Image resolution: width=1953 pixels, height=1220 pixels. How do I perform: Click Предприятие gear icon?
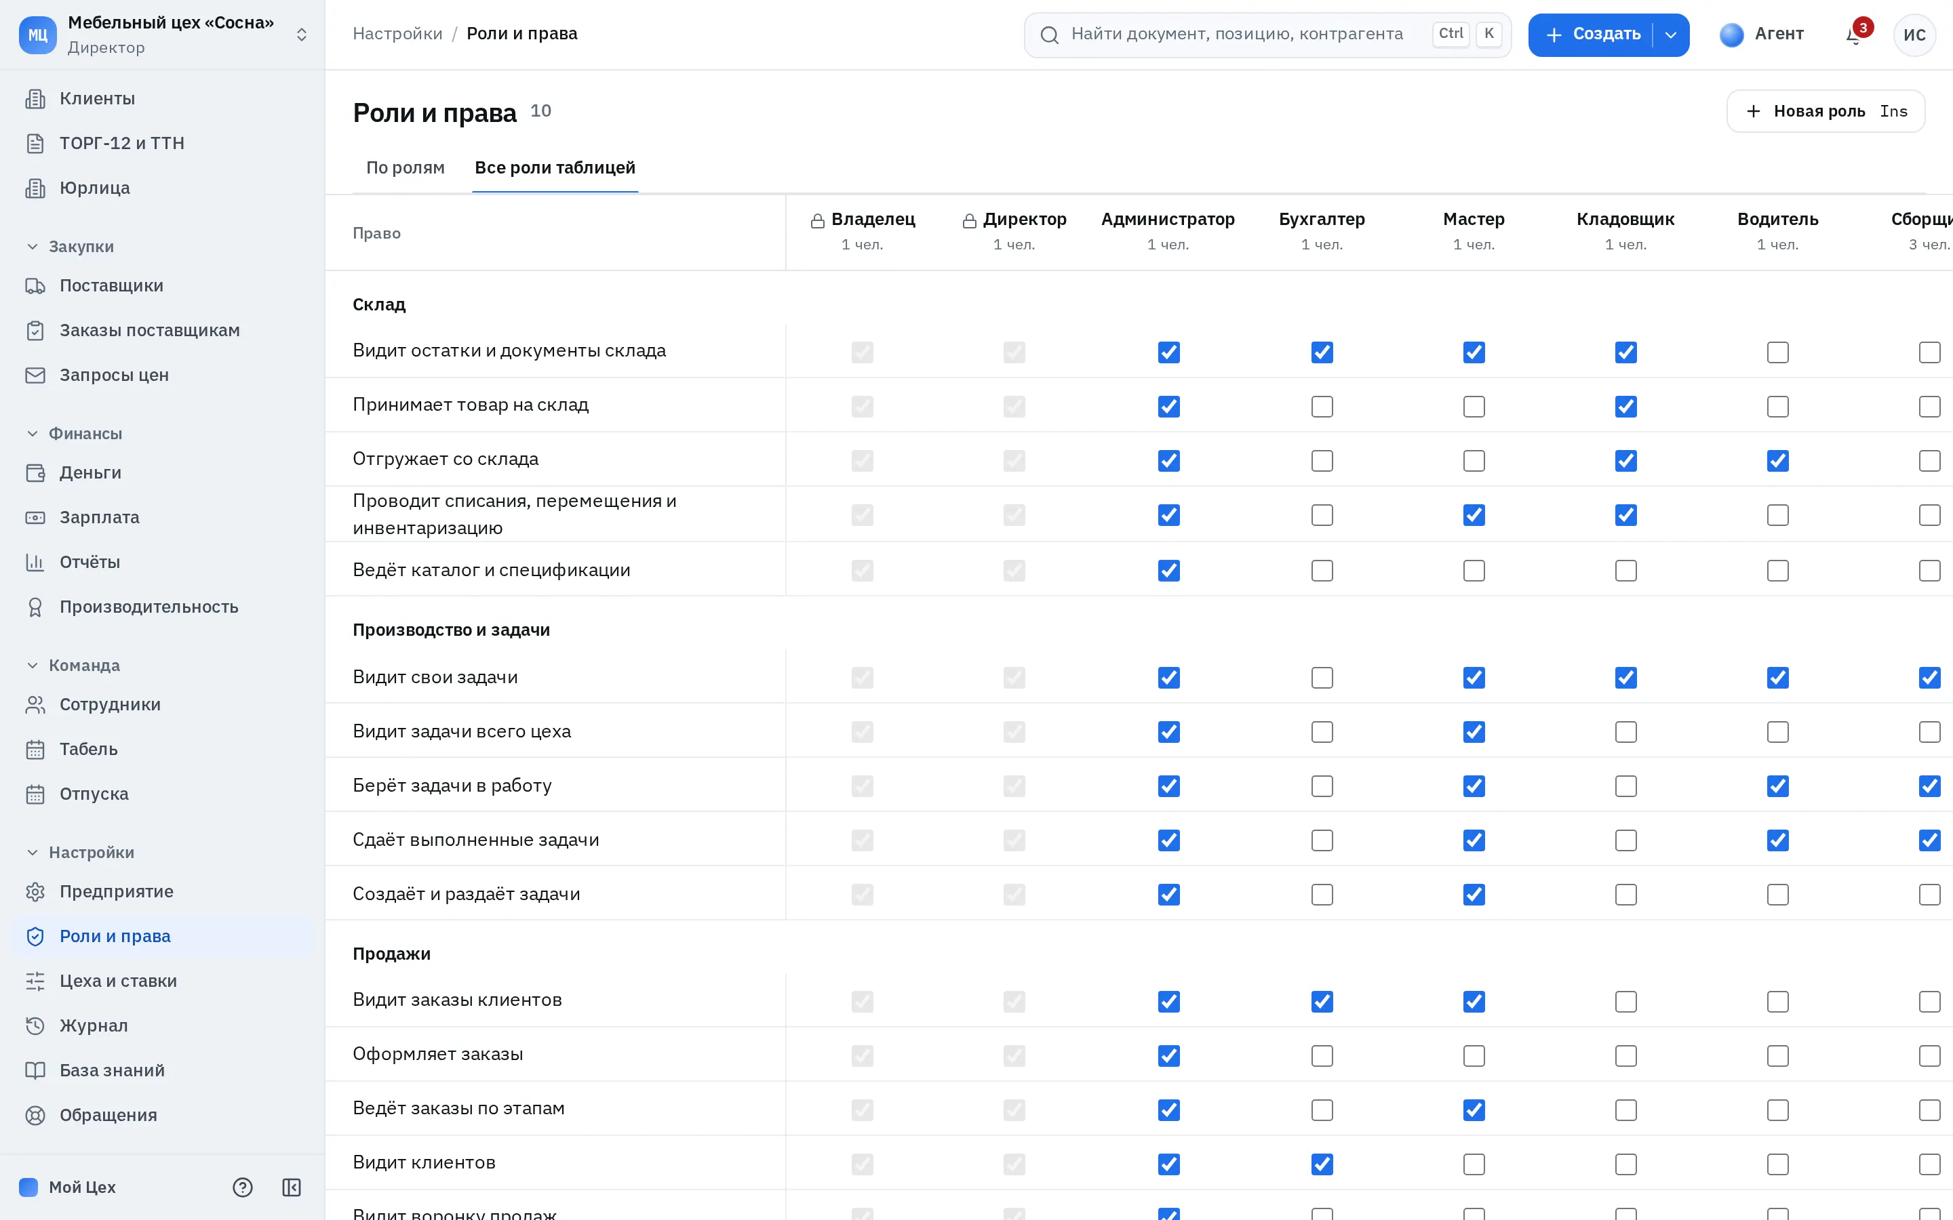[x=35, y=893]
